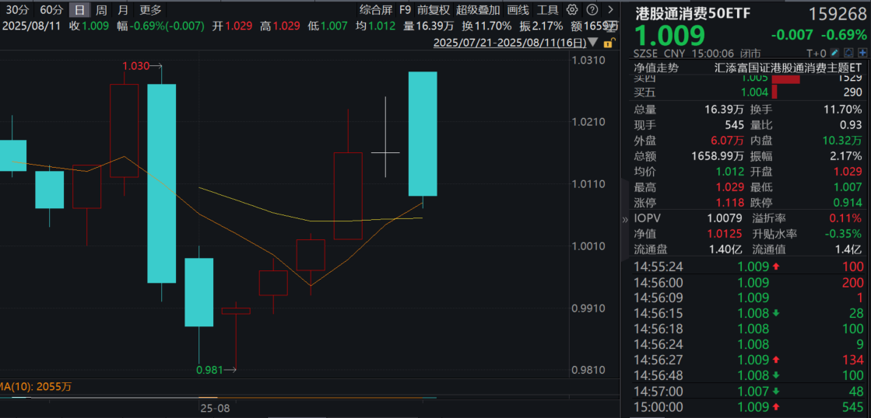The height and width of the screenshot is (418, 871).
Task: Click the 净值走势 label
Action: 656,68
